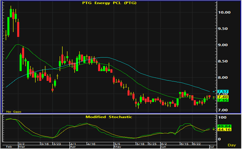Viewport: 242px width, 149px height.
Task: Select the 7.57 cyan moving average value
Action: (x=223, y=92)
